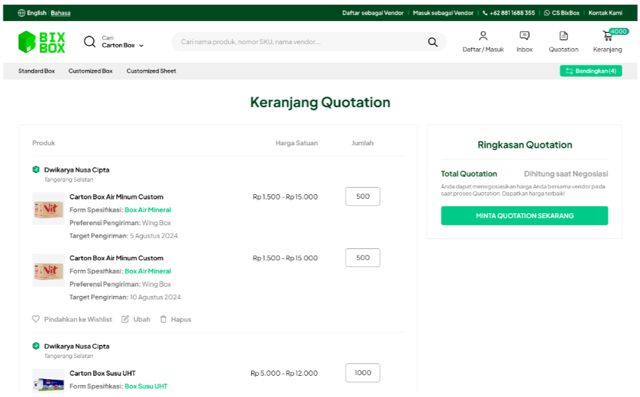Click the Hapus trash icon
The image size is (640, 397).
(x=163, y=319)
